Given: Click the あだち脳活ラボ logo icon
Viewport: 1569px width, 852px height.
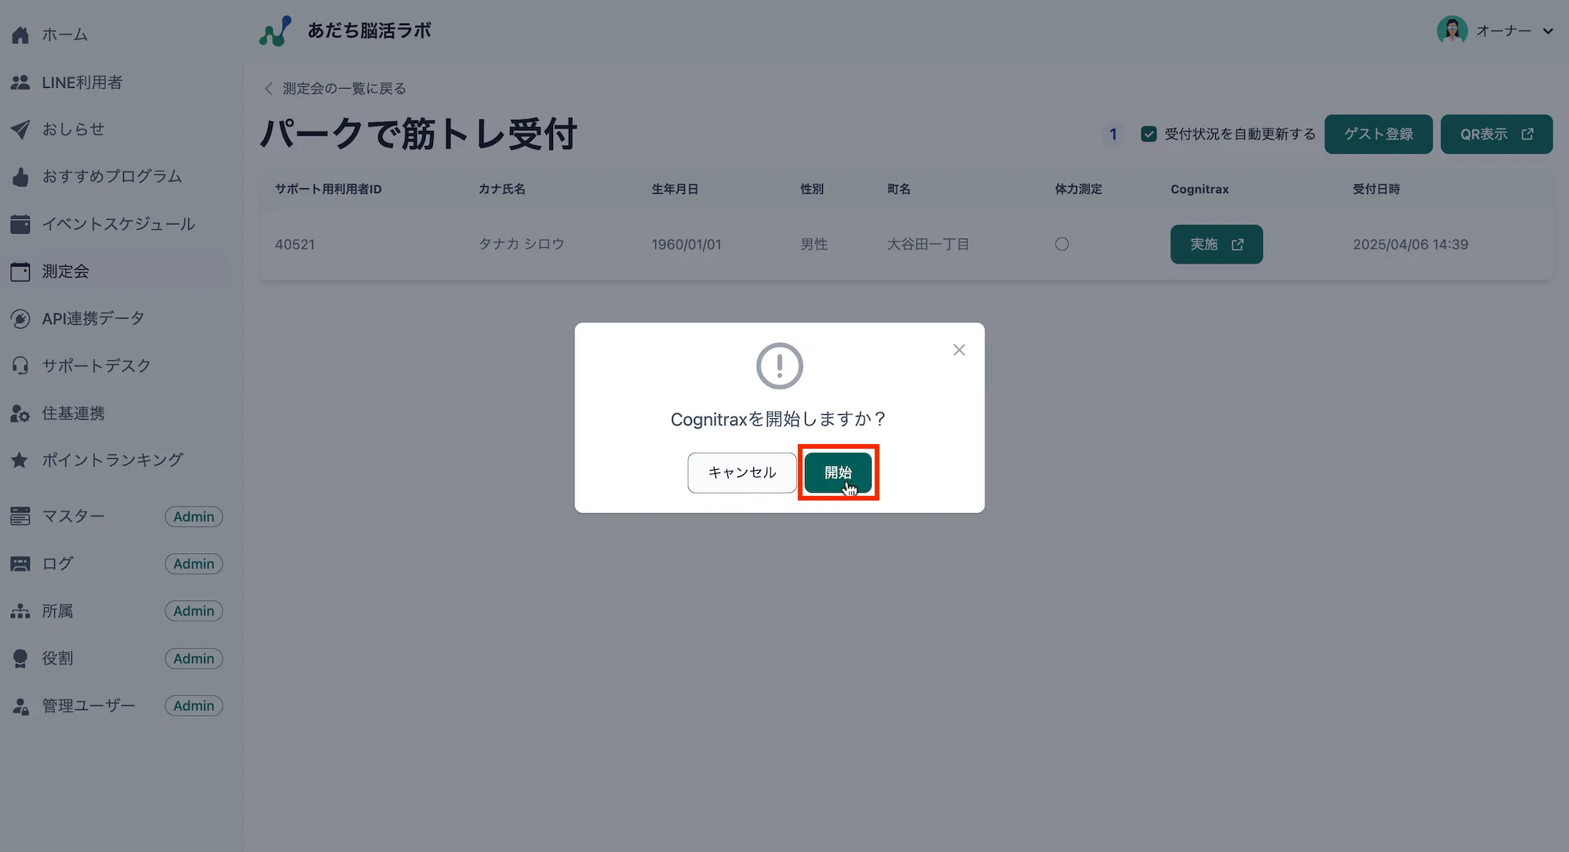Looking at the screenshot, I should tap(274, 31).
